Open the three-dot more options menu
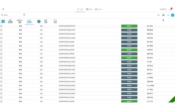 click(x=168, y=15)
